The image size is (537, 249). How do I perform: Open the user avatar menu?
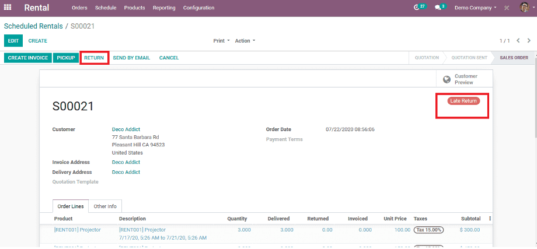(x=524, y=8)
